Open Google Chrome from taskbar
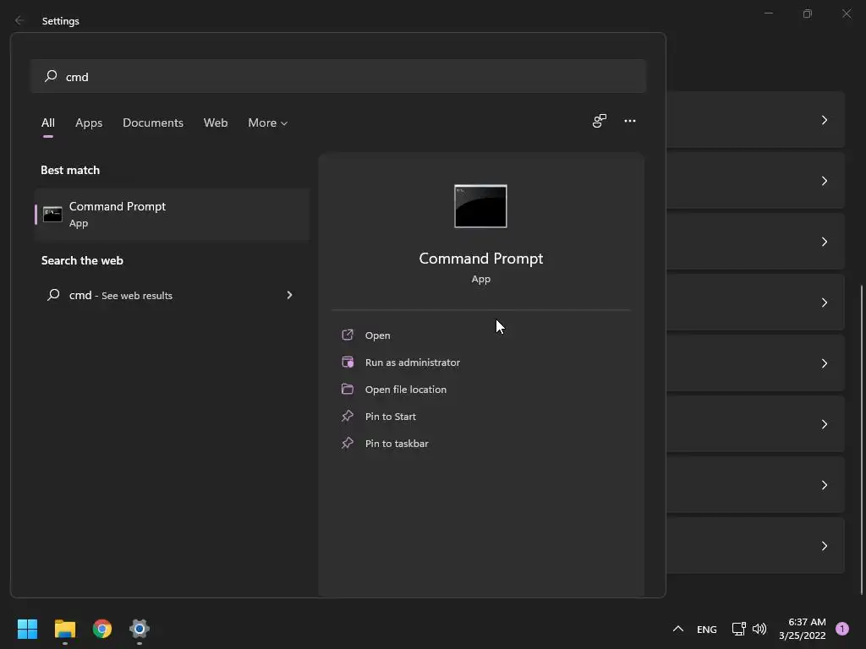Screen dimensions: 866x649 pyautogui.click(x=102, y=629)
